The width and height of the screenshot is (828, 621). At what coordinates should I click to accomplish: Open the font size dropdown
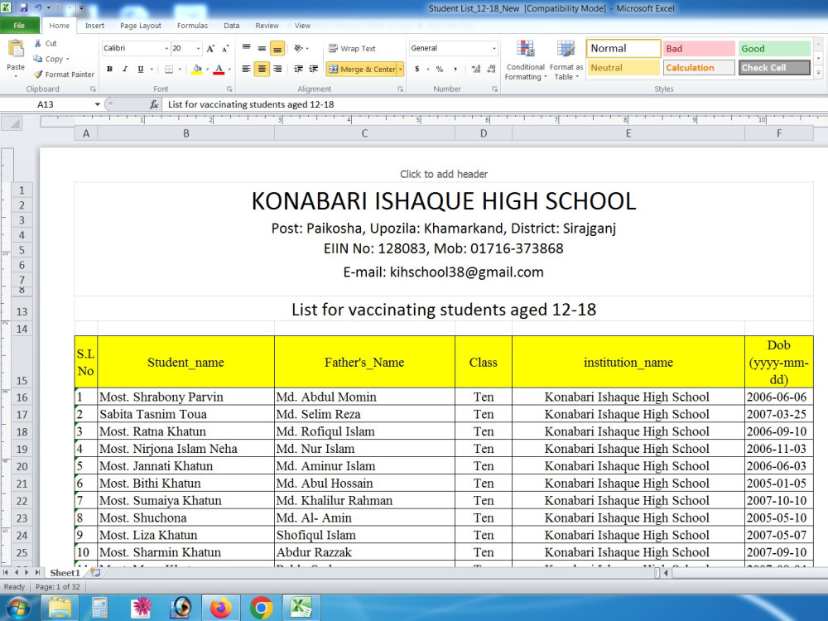(198, 48)
